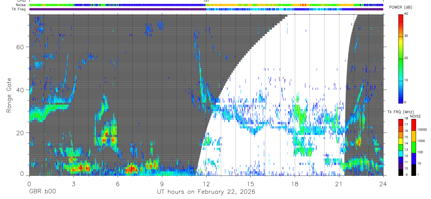The image size is (431, 199).
Task: Click the '40' tick on POWER colorbar
Action: tap(406, 14)
